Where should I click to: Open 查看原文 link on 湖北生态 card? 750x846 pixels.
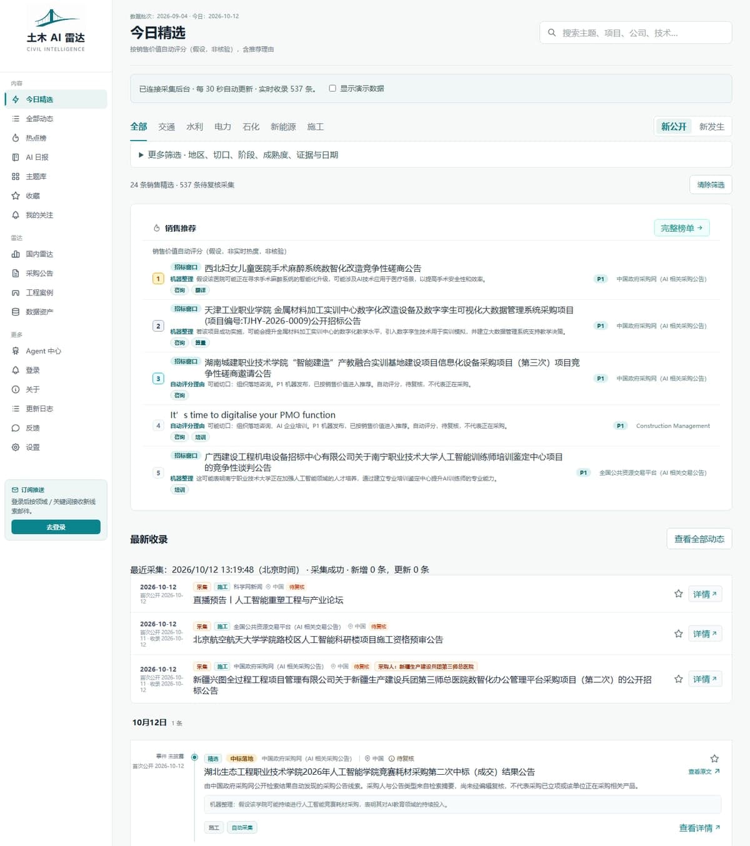point(704,772)
